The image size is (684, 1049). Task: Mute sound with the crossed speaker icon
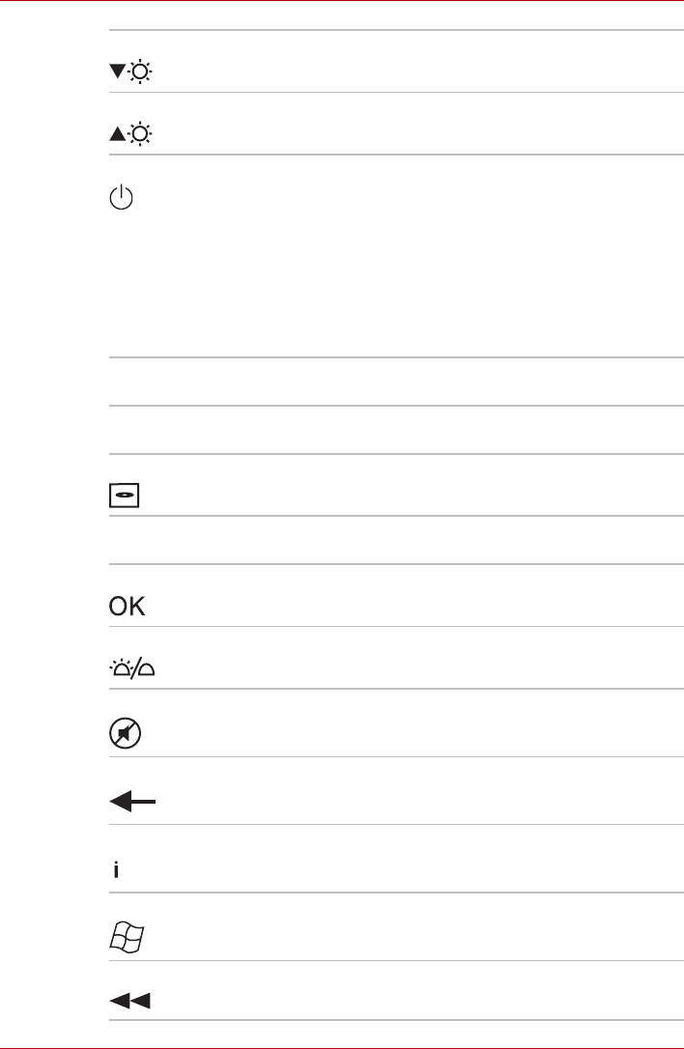pyautogui.click(x=126, y=733)
